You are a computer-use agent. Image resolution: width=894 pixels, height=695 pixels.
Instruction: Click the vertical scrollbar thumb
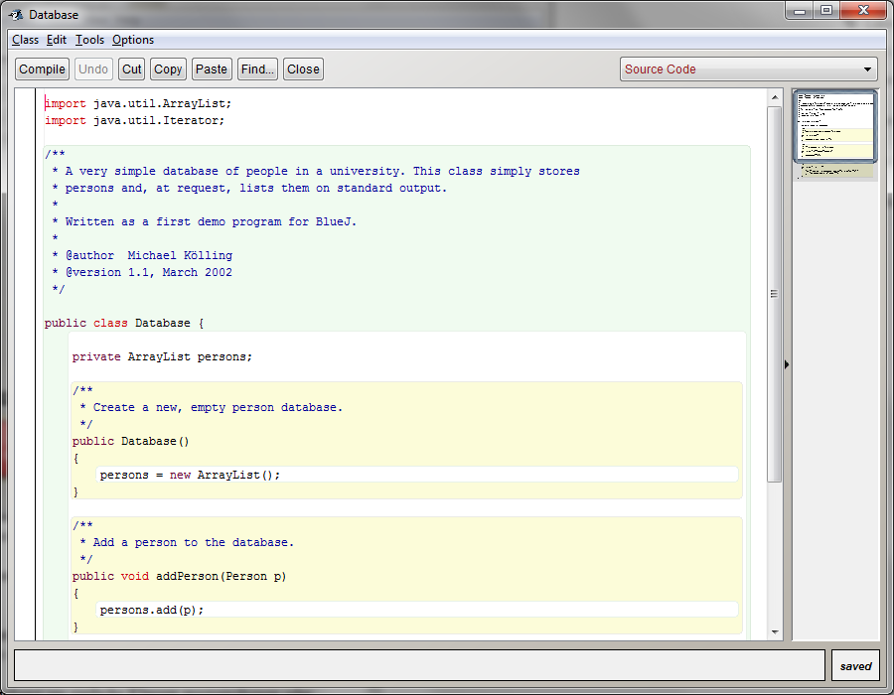775,294
